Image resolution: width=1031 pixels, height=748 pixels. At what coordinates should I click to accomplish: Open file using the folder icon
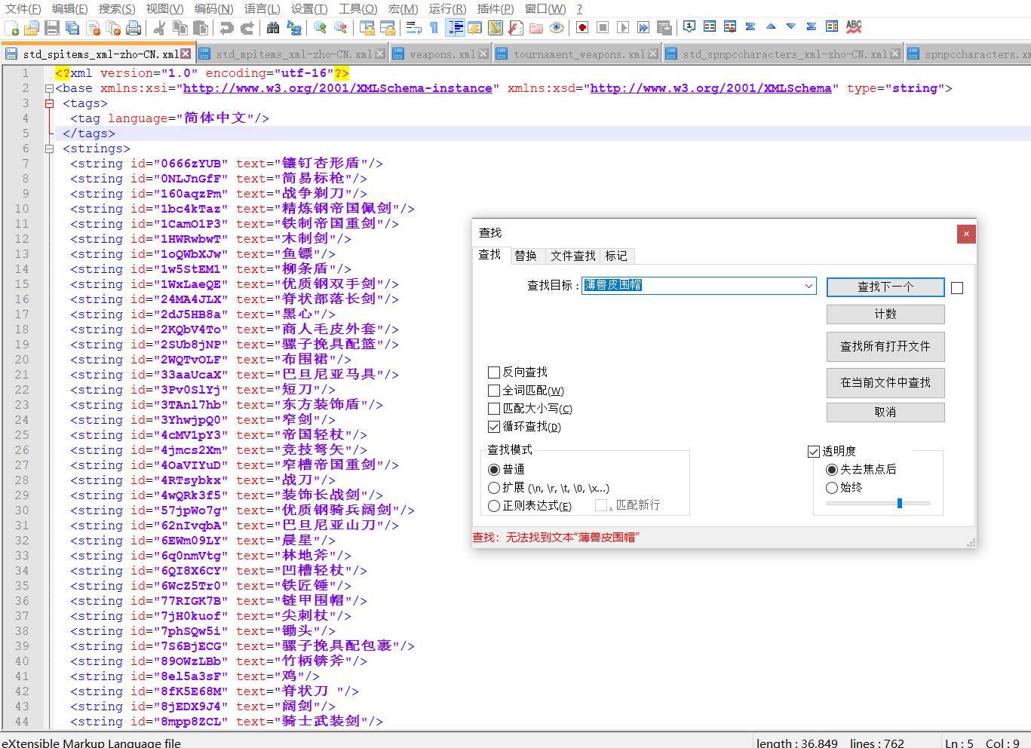click(32, 28)
